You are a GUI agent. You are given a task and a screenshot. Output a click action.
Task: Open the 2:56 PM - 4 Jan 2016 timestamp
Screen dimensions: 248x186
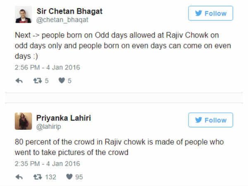pos(48,67)
